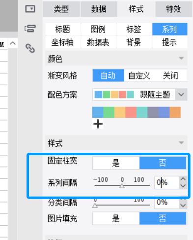Decrease 分类间隔 with down stepper
This screenshot has height=240, width=193.
point(183,206)
